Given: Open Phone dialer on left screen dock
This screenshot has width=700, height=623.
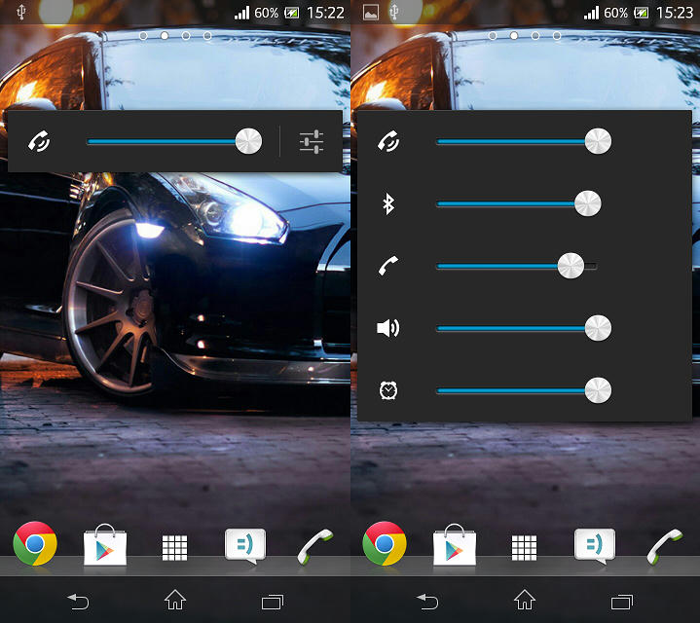Looking at the screenshot, I should pos(314,546).
